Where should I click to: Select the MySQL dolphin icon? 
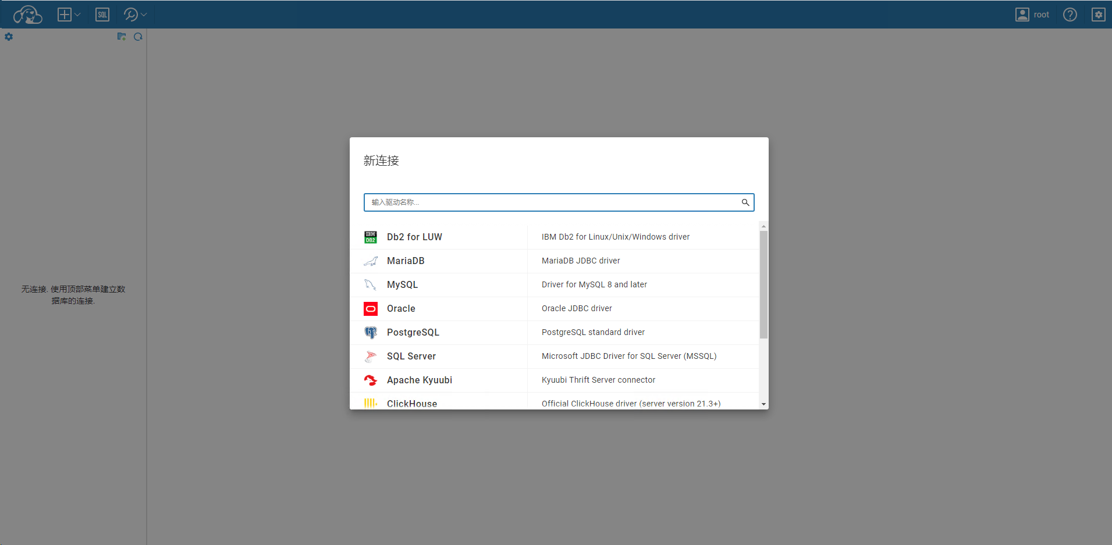[371, 284]
